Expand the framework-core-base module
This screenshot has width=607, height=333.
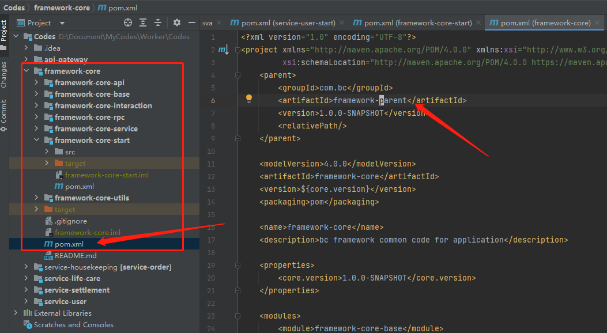36,94
